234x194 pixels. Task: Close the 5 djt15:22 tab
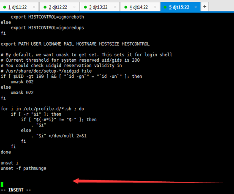tap(196, 7)
